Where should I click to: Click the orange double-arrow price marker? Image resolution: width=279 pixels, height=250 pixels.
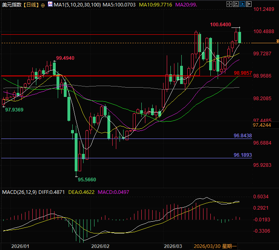(x=277, y=41)
